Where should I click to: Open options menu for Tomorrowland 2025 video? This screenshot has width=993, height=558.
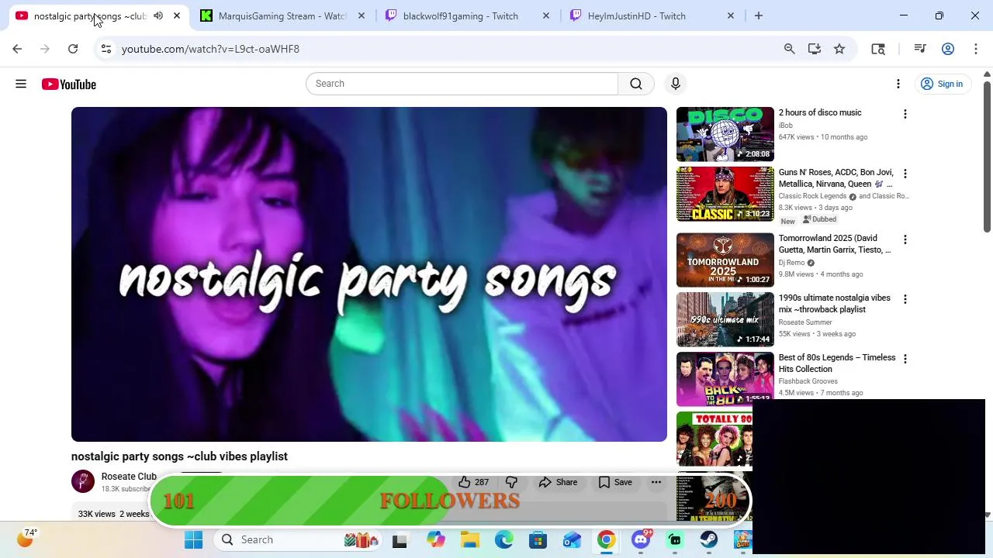[x=905, y=240]
